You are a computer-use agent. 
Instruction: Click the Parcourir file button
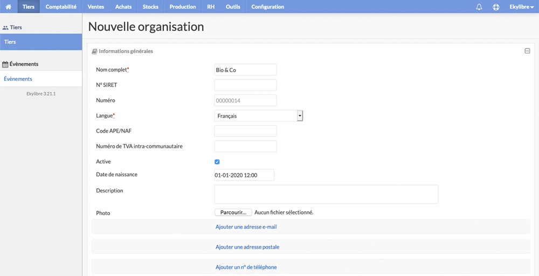(233, 212)
